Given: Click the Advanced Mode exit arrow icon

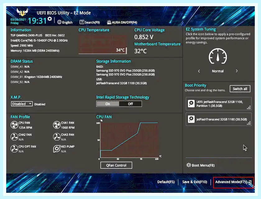Looking at the screenshot, I should coord(249,182).
